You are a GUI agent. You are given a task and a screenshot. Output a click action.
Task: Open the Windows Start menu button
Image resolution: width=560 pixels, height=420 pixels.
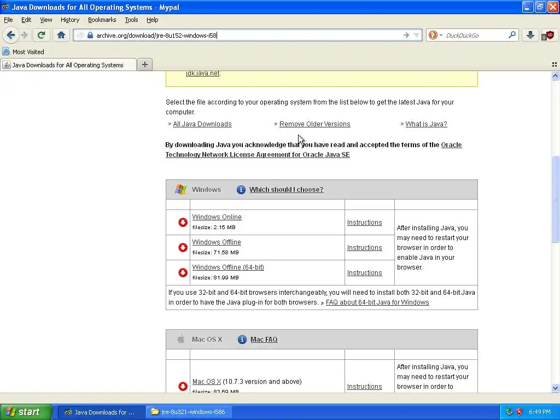pos(26,412)
